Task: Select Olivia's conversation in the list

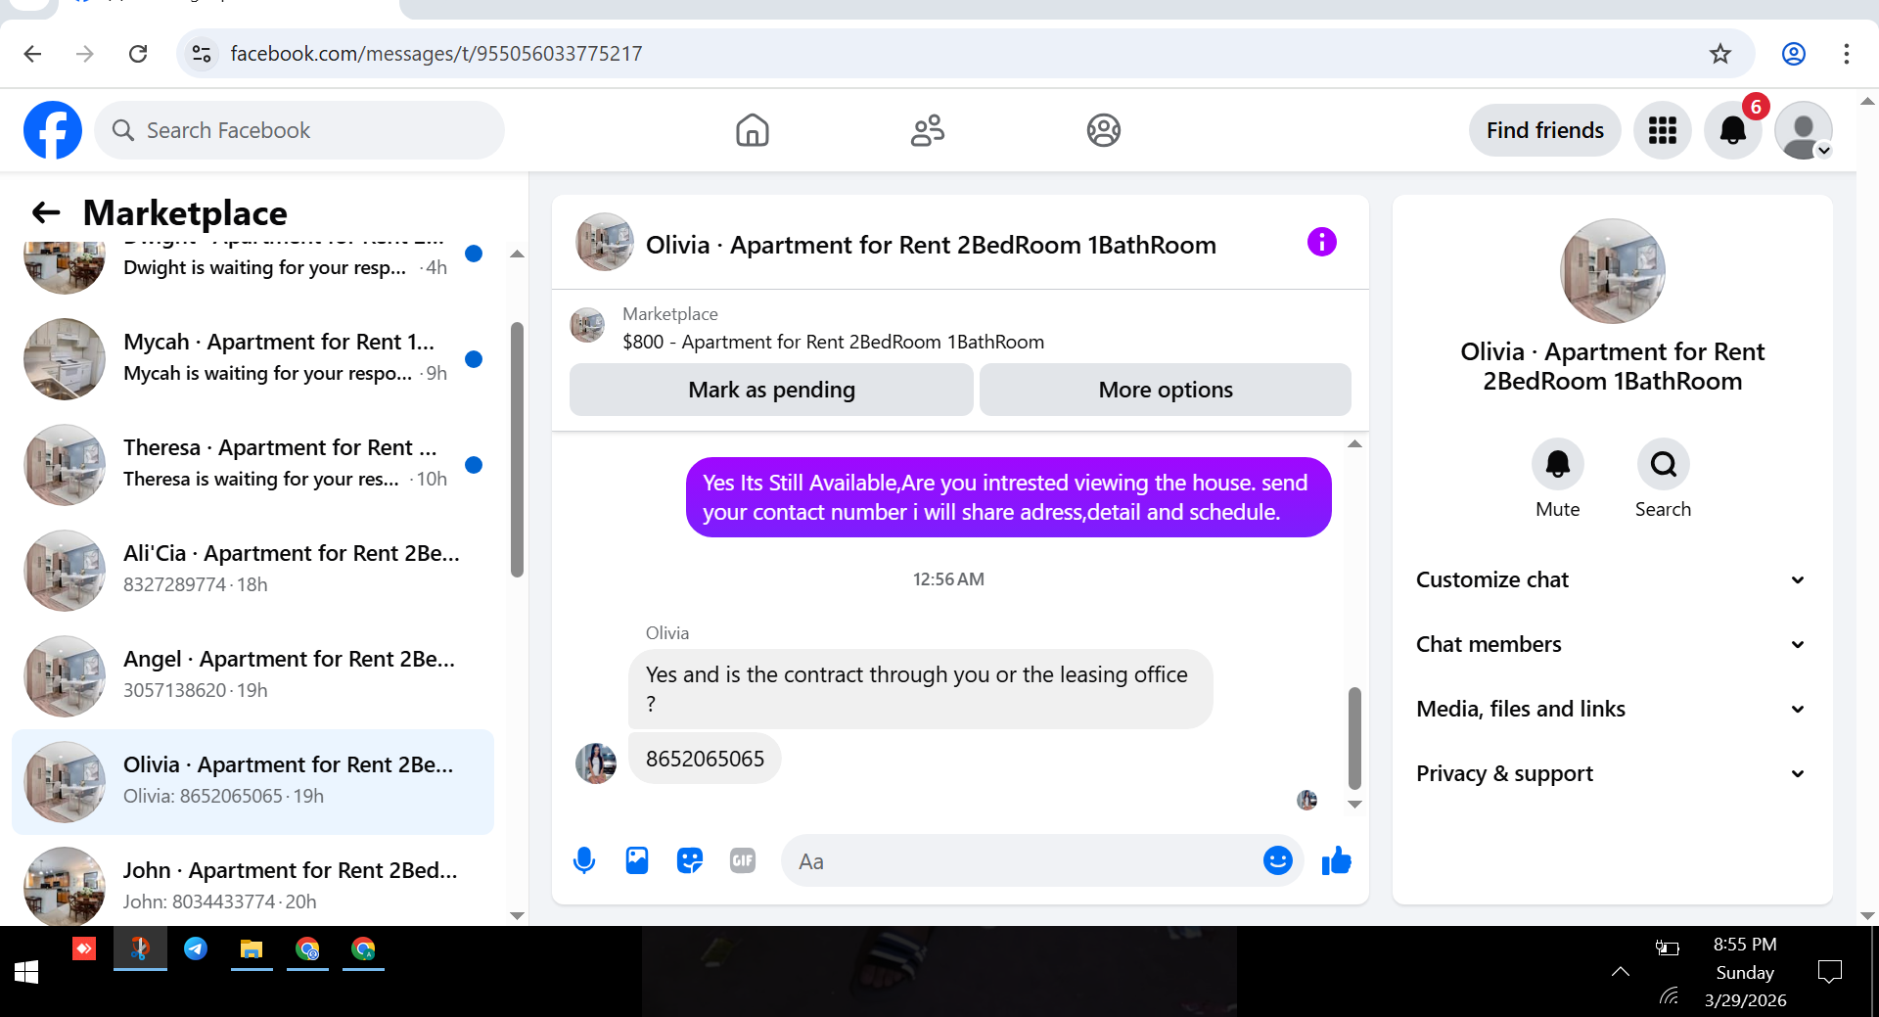Action: click(252, 781)
